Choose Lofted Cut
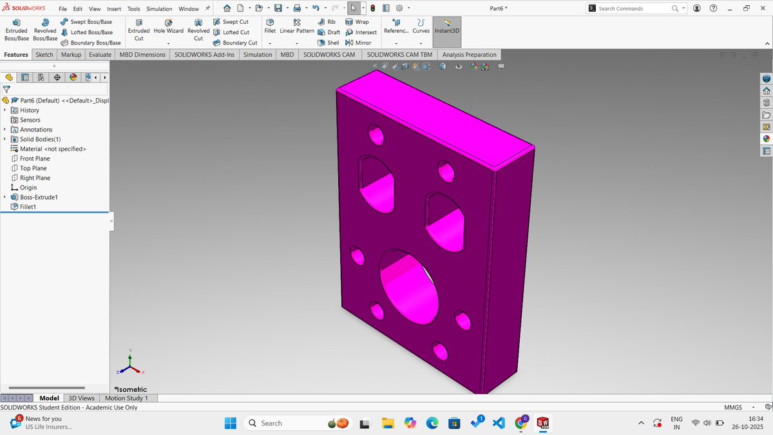Viewport: 773px width, 435px height. [x=231, y=32]
